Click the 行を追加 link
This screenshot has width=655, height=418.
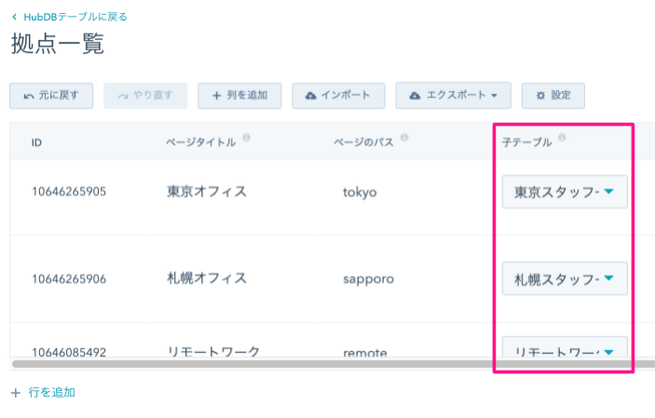point(51,393)
